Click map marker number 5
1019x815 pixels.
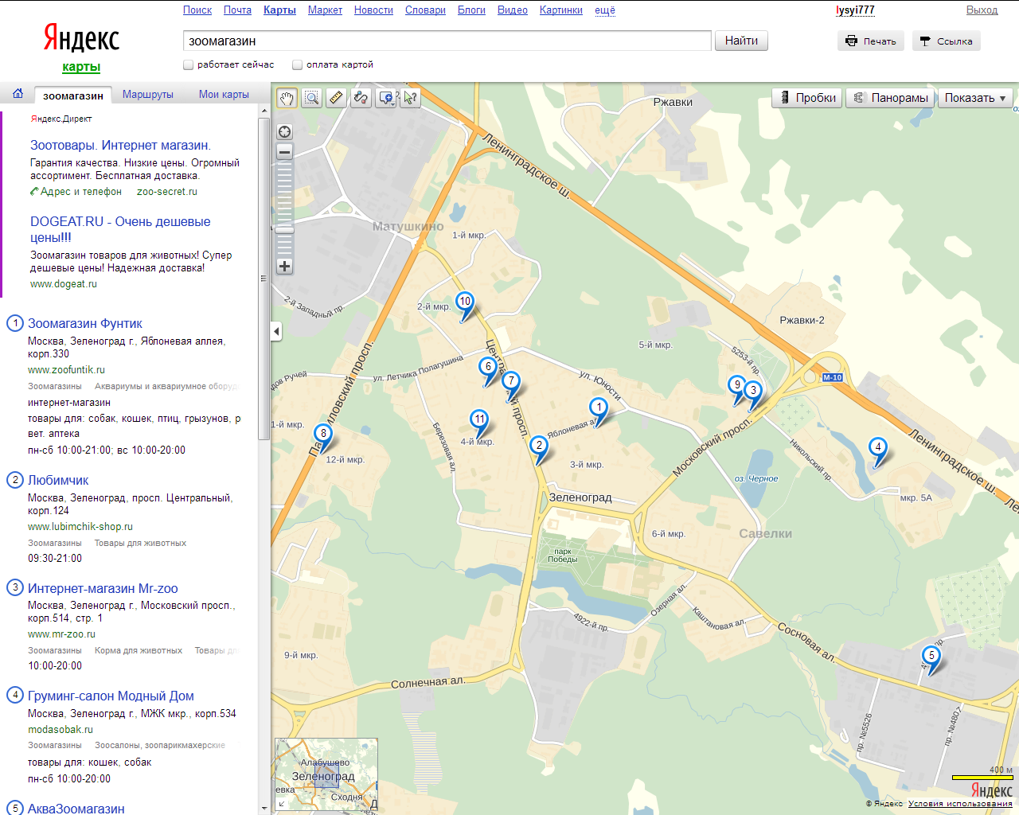click(931, 657)
